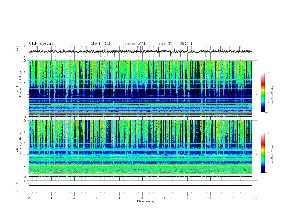This screenshot has height=222, width=288.
Task: Click the flat ch.3 voltage trace
Action: (140, 186)
